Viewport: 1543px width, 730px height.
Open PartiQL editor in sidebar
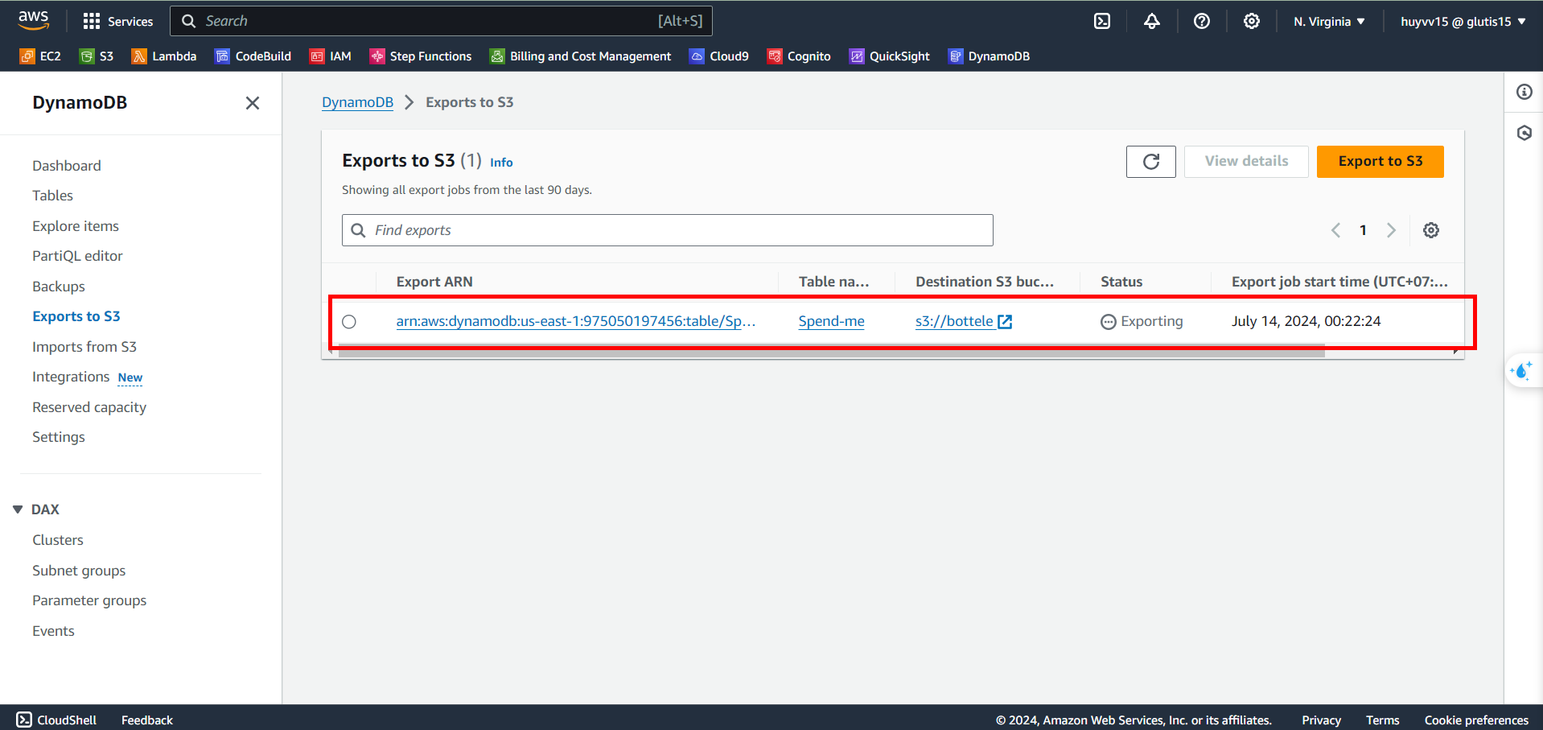point(77,256)
